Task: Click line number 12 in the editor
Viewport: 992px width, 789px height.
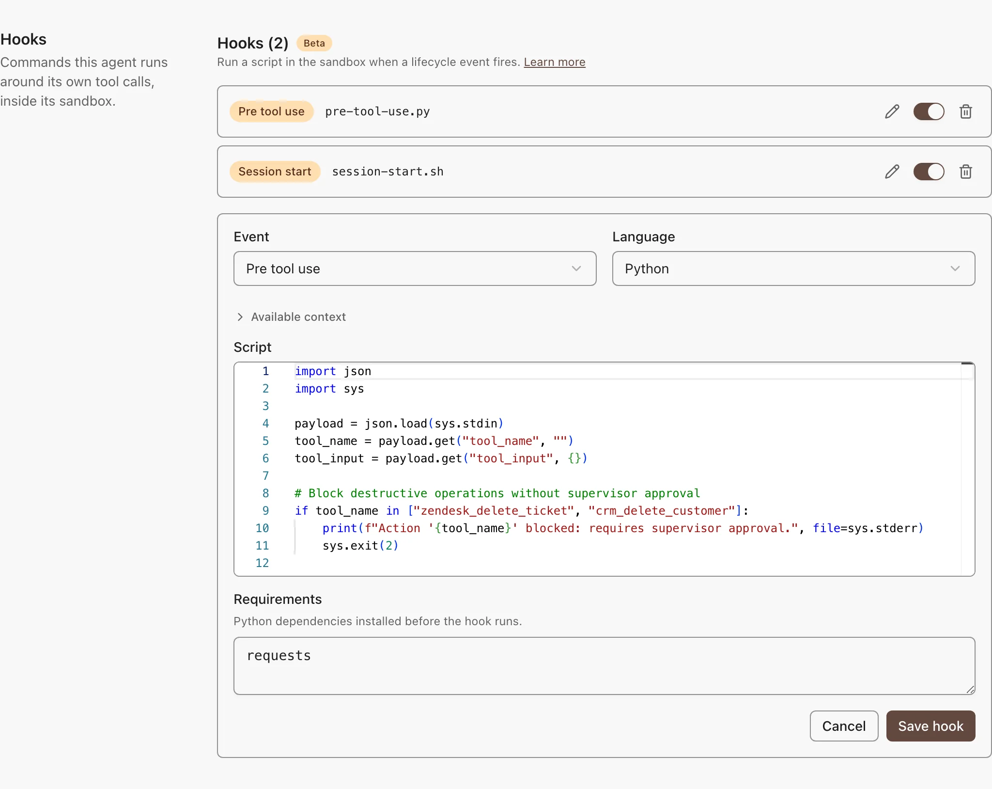Action: coord(262,563)
